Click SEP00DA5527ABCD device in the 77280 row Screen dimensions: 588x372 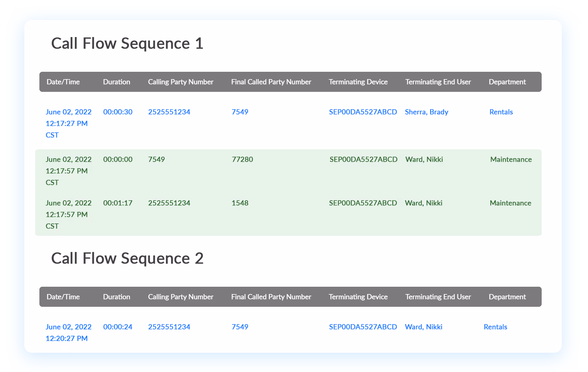[x=363, y=159]
